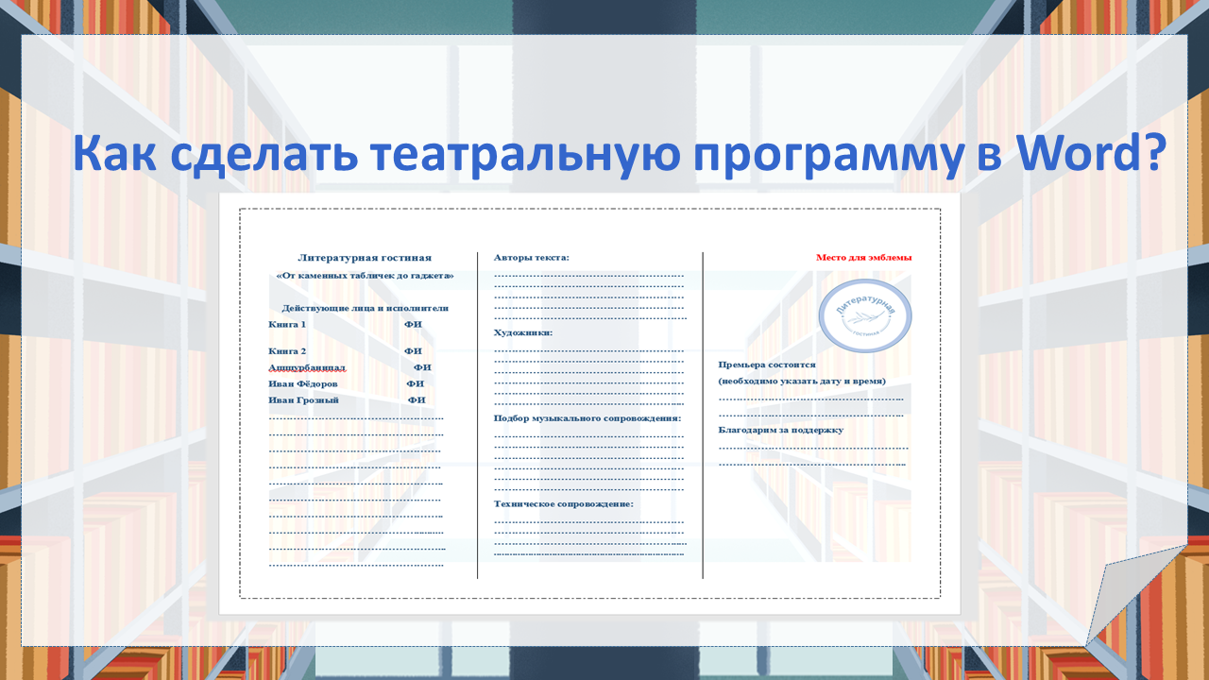Click the slide title about Word theatre program
This screenshot has width=1209, height=680.
619,152
